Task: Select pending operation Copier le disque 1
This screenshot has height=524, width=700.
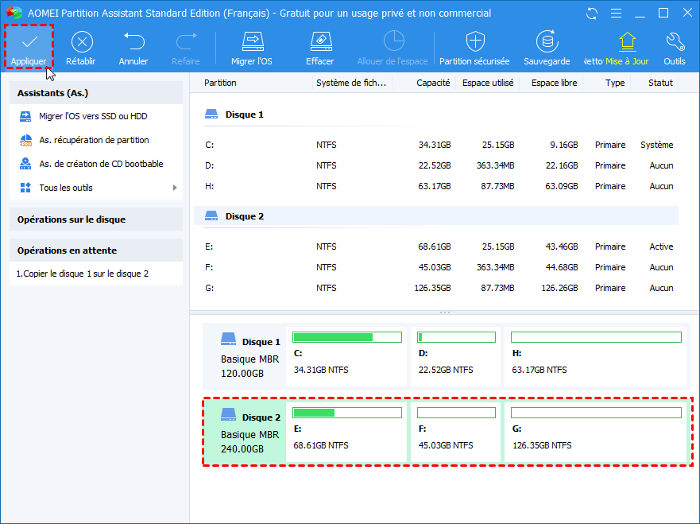Action: (83, 274)
